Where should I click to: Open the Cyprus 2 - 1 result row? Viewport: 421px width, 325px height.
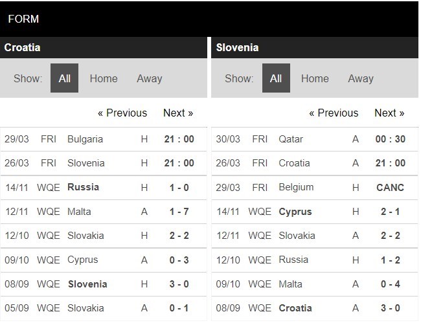[x=315, y=212]
